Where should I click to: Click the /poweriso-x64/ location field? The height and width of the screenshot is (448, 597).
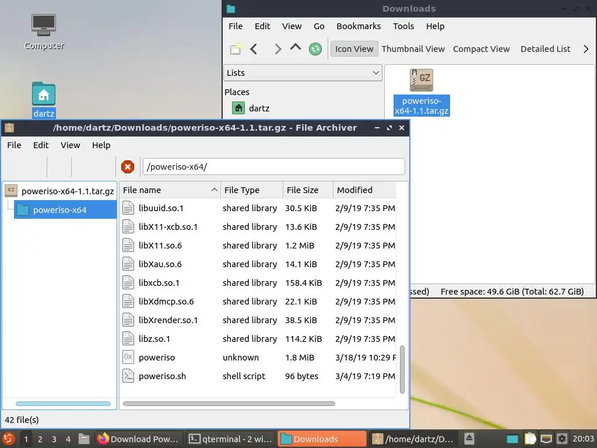[x=273, y=167]
